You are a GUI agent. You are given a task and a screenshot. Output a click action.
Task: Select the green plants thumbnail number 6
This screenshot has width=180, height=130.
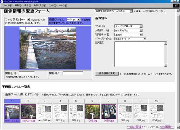92,111
